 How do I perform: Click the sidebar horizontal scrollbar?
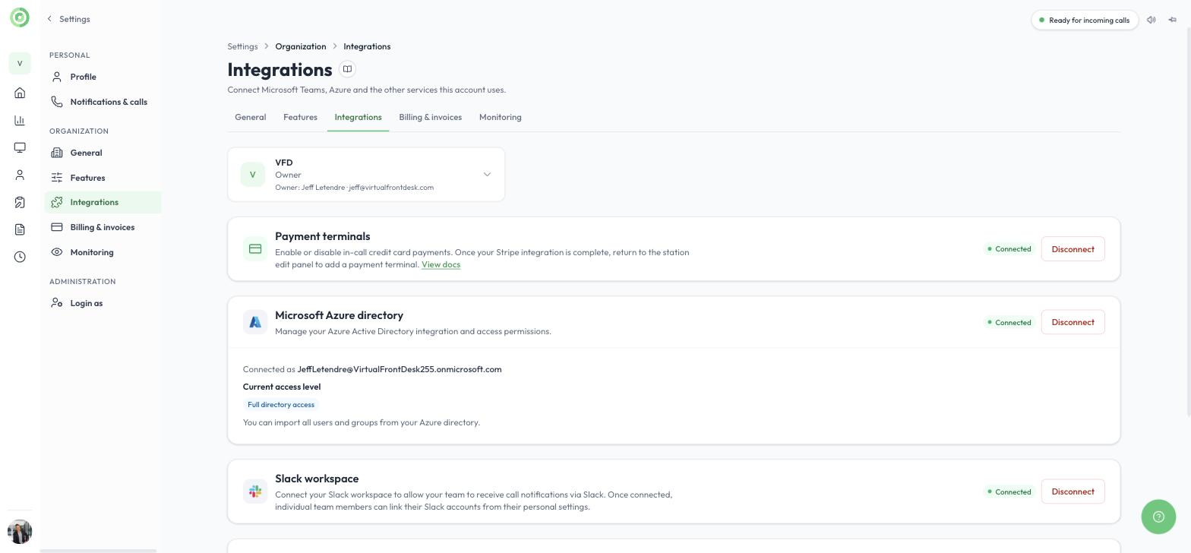pos(98,551)
